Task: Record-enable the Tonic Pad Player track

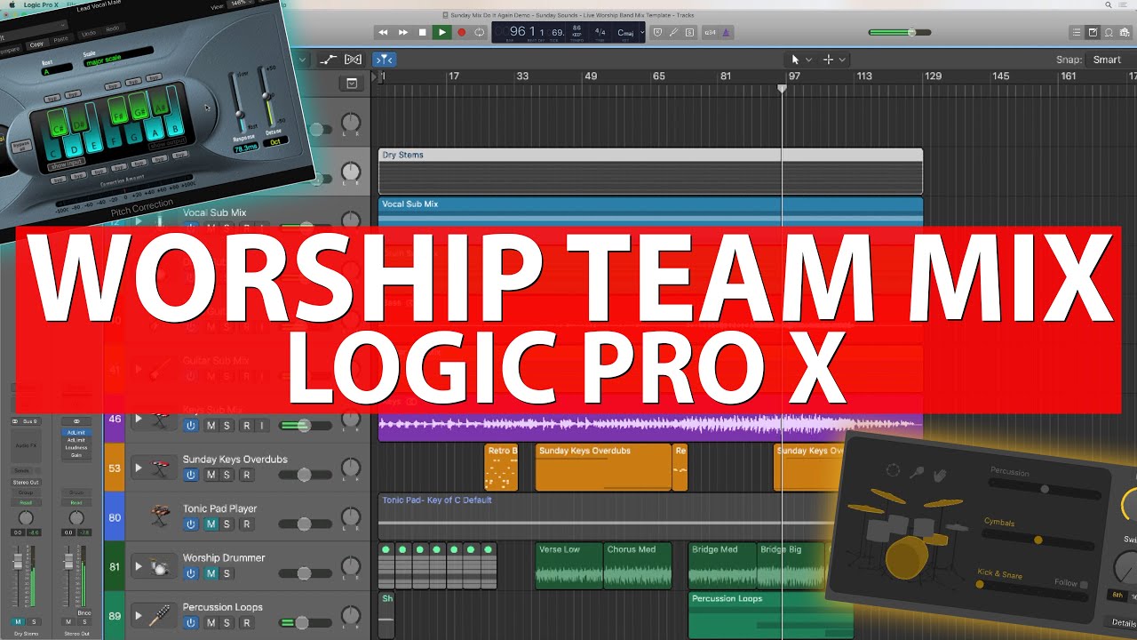Action: click(x=247, y=524)
